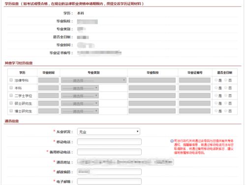
Task: Click the 毕业证编号 column header
Action: pos(195,73)
